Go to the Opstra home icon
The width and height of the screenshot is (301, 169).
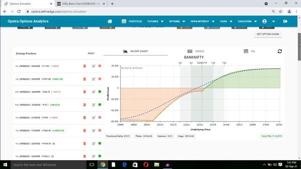[110, 21]
